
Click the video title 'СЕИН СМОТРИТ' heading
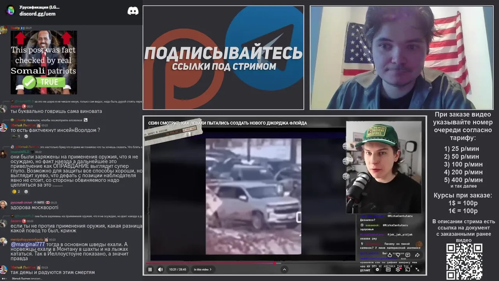tap(227, 123)
